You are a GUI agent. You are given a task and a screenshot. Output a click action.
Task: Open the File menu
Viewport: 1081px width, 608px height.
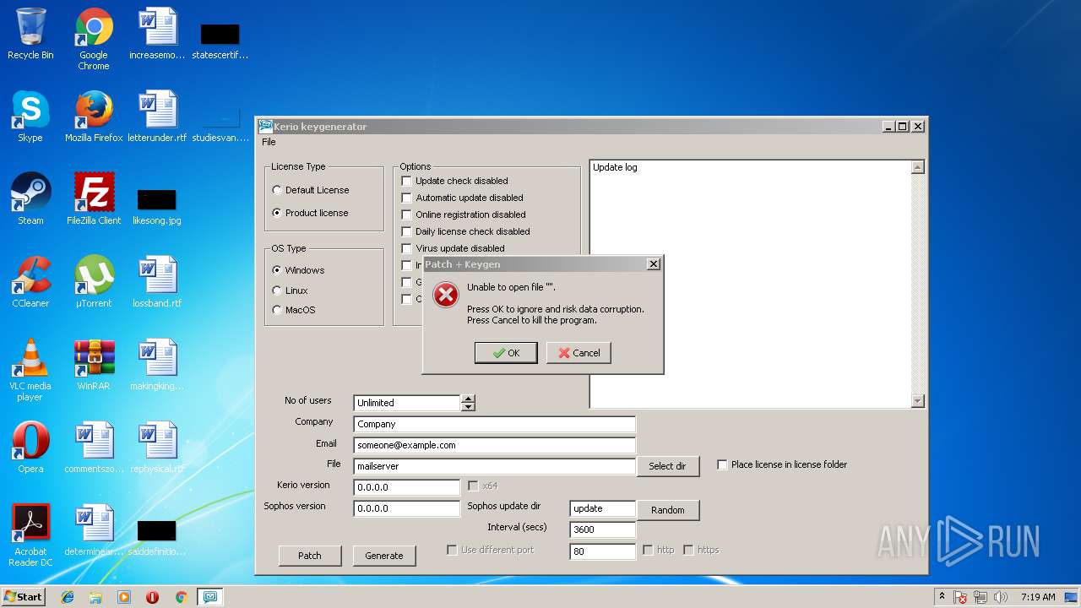tap(269, 142)
